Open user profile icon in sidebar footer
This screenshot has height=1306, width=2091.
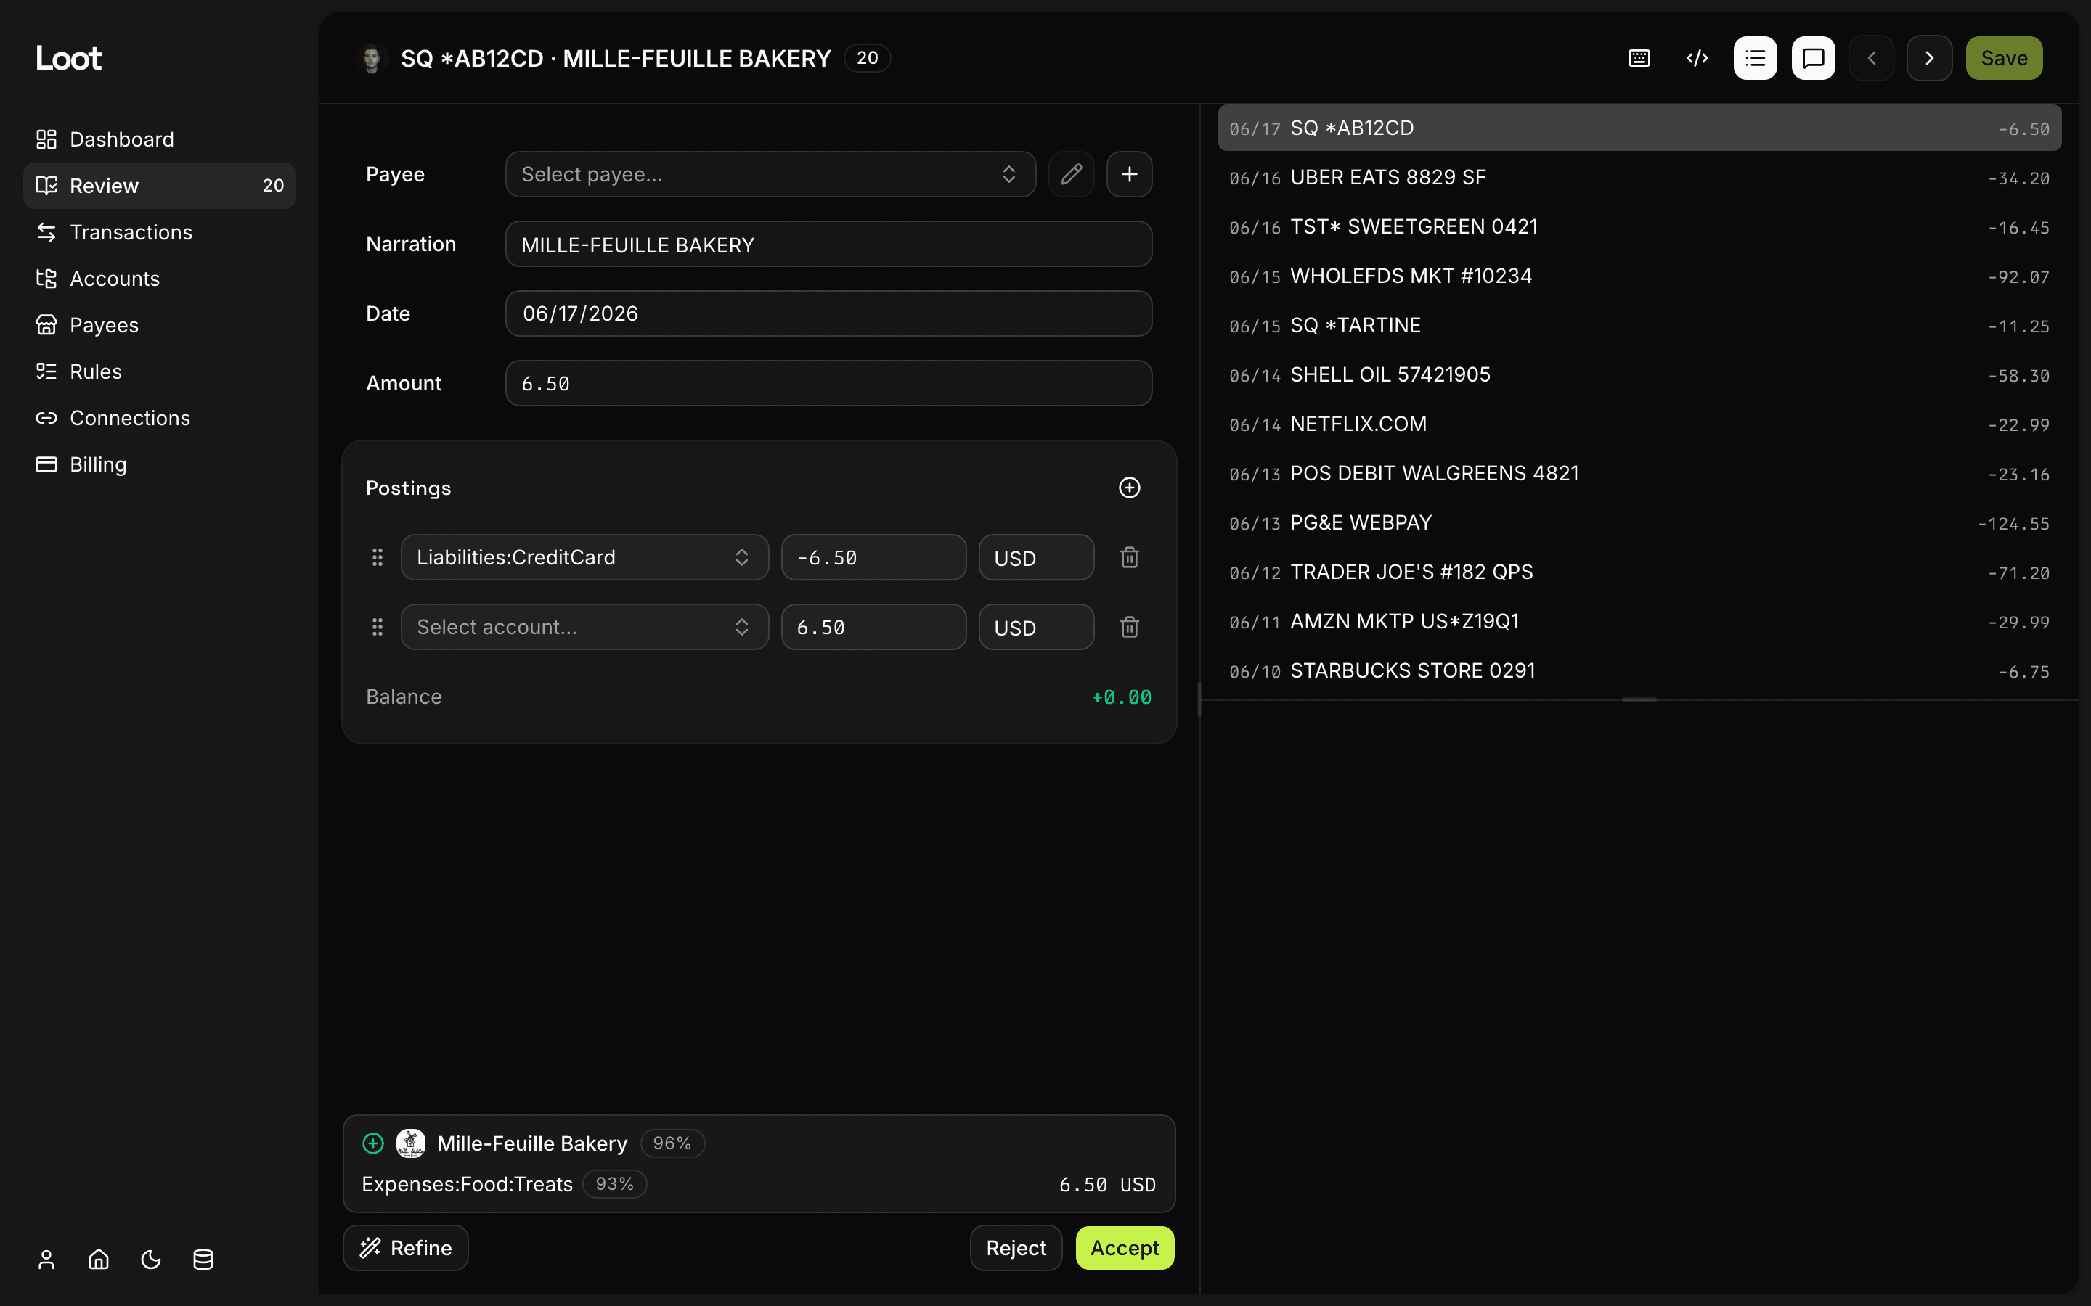(46, 1260)
